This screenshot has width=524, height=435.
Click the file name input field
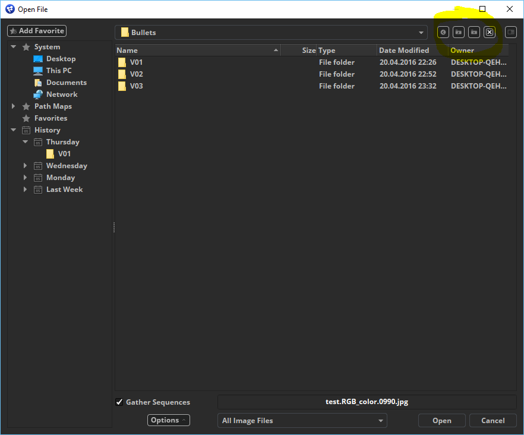(x=367, y=402)
